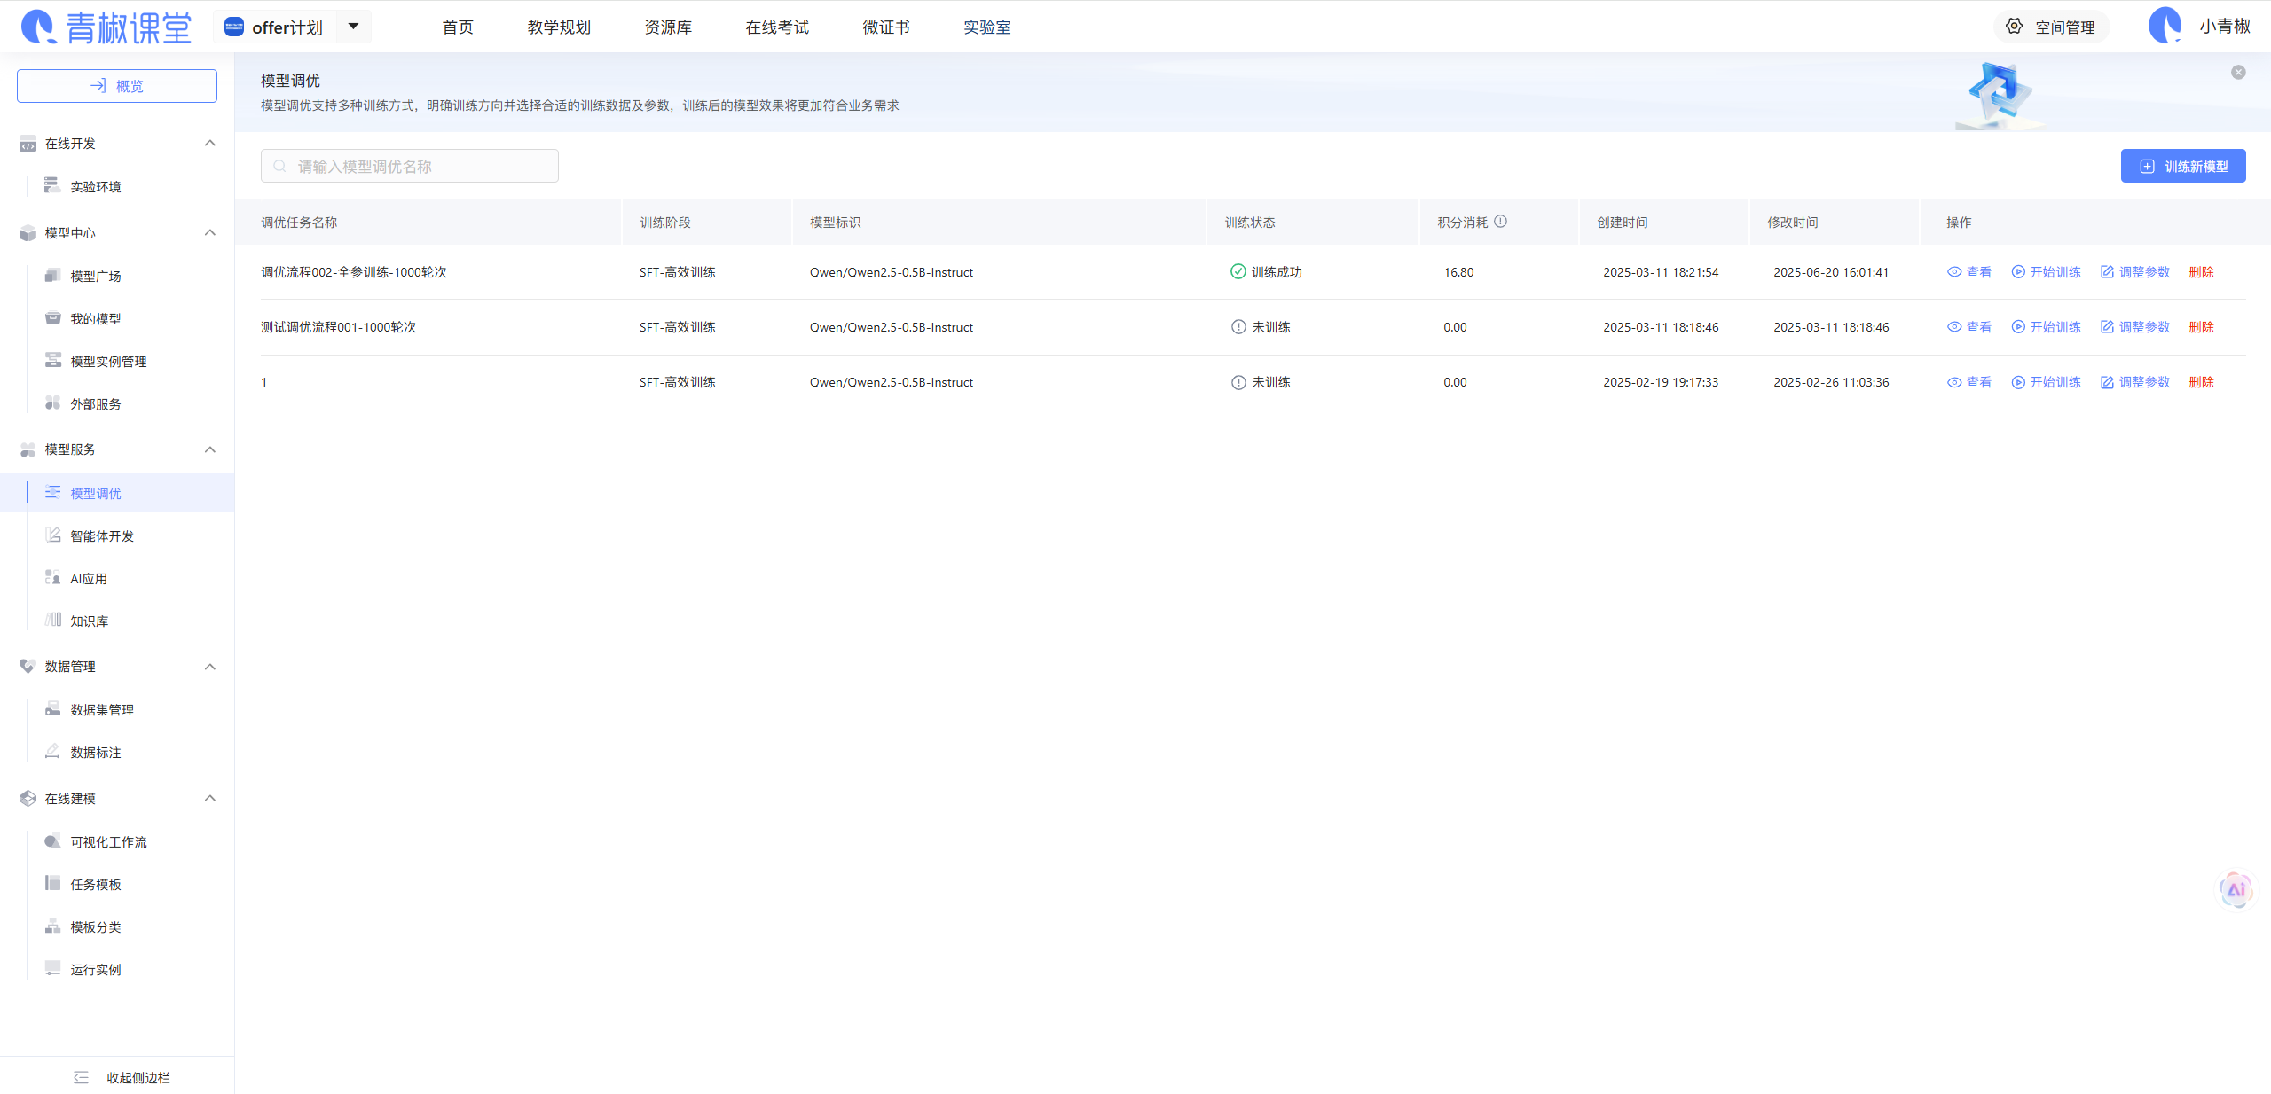Screen dimensions: 2271x1094
Task: Open the 在线考试 top menu
Action: coord(777,27)
